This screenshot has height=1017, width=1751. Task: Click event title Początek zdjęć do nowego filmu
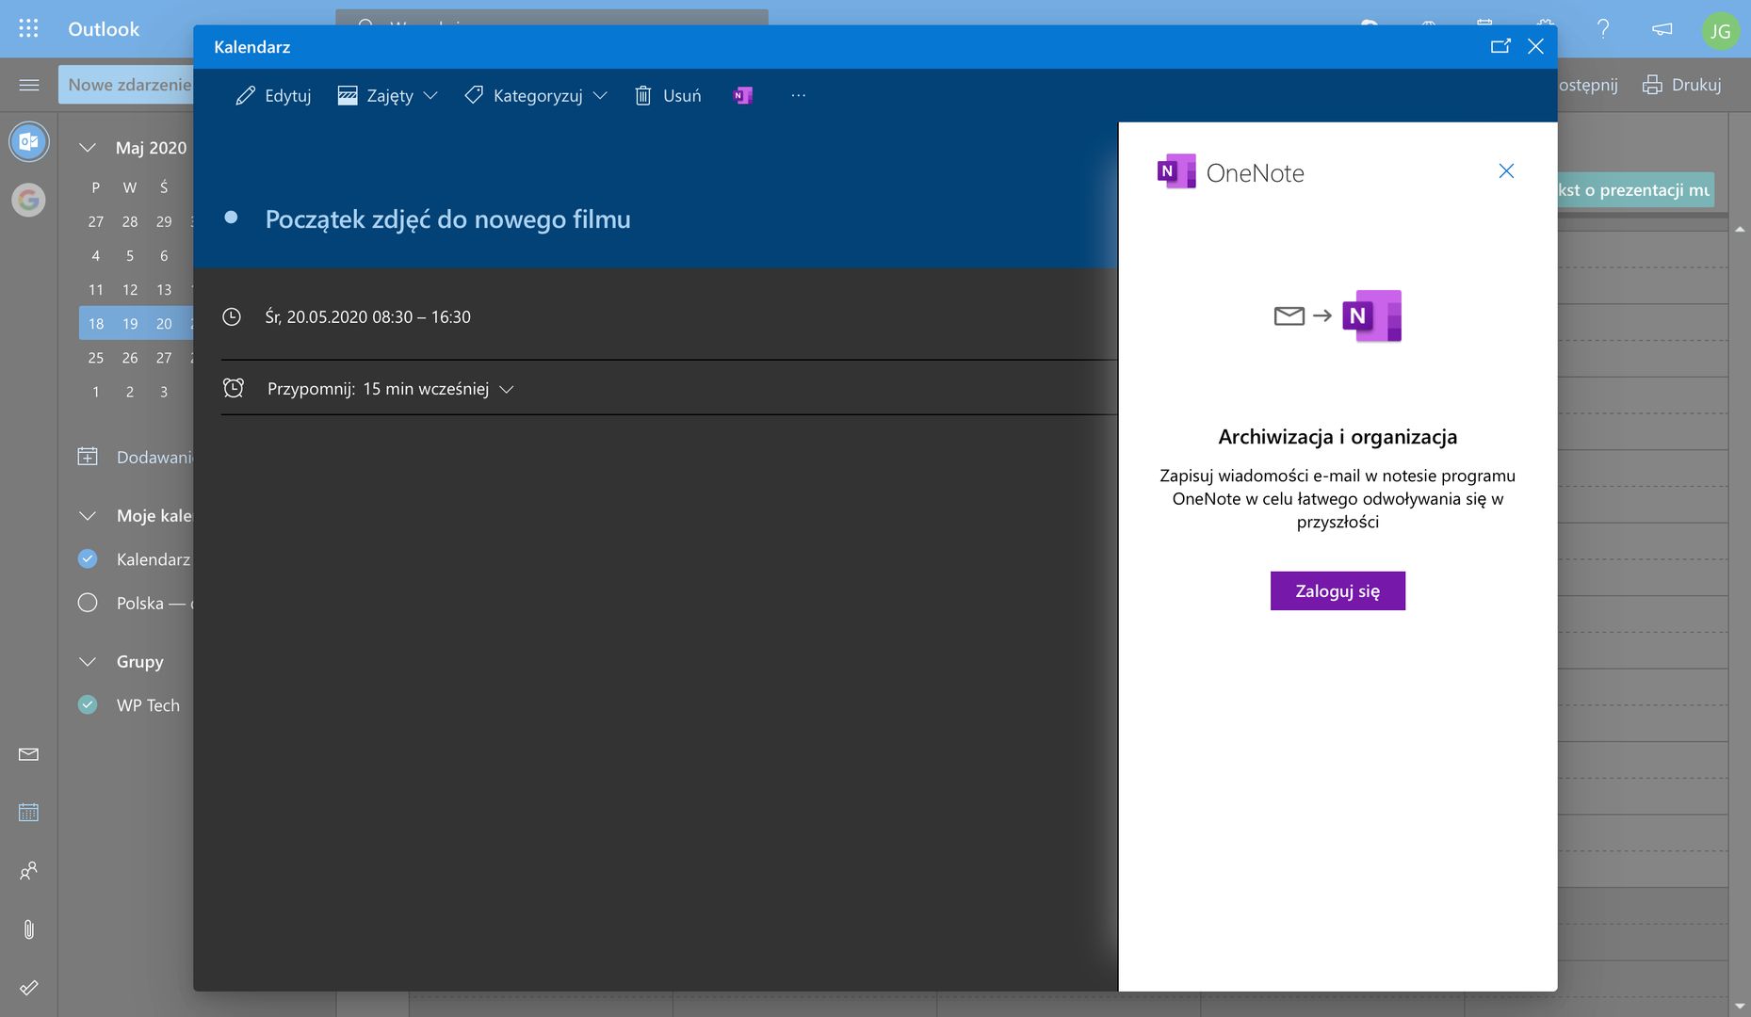448,219
